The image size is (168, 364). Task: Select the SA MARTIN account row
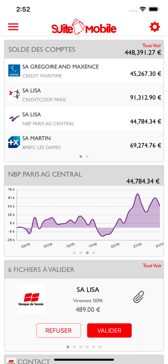coord(84,142)
